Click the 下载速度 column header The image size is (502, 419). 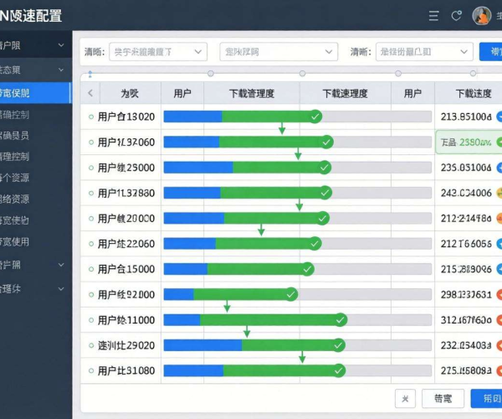469,93
